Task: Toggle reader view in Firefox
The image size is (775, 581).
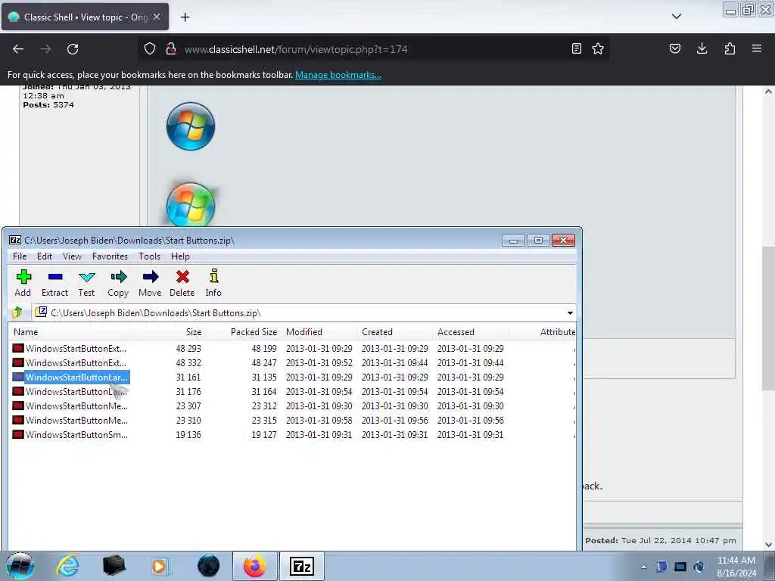Action: [576, 48]
